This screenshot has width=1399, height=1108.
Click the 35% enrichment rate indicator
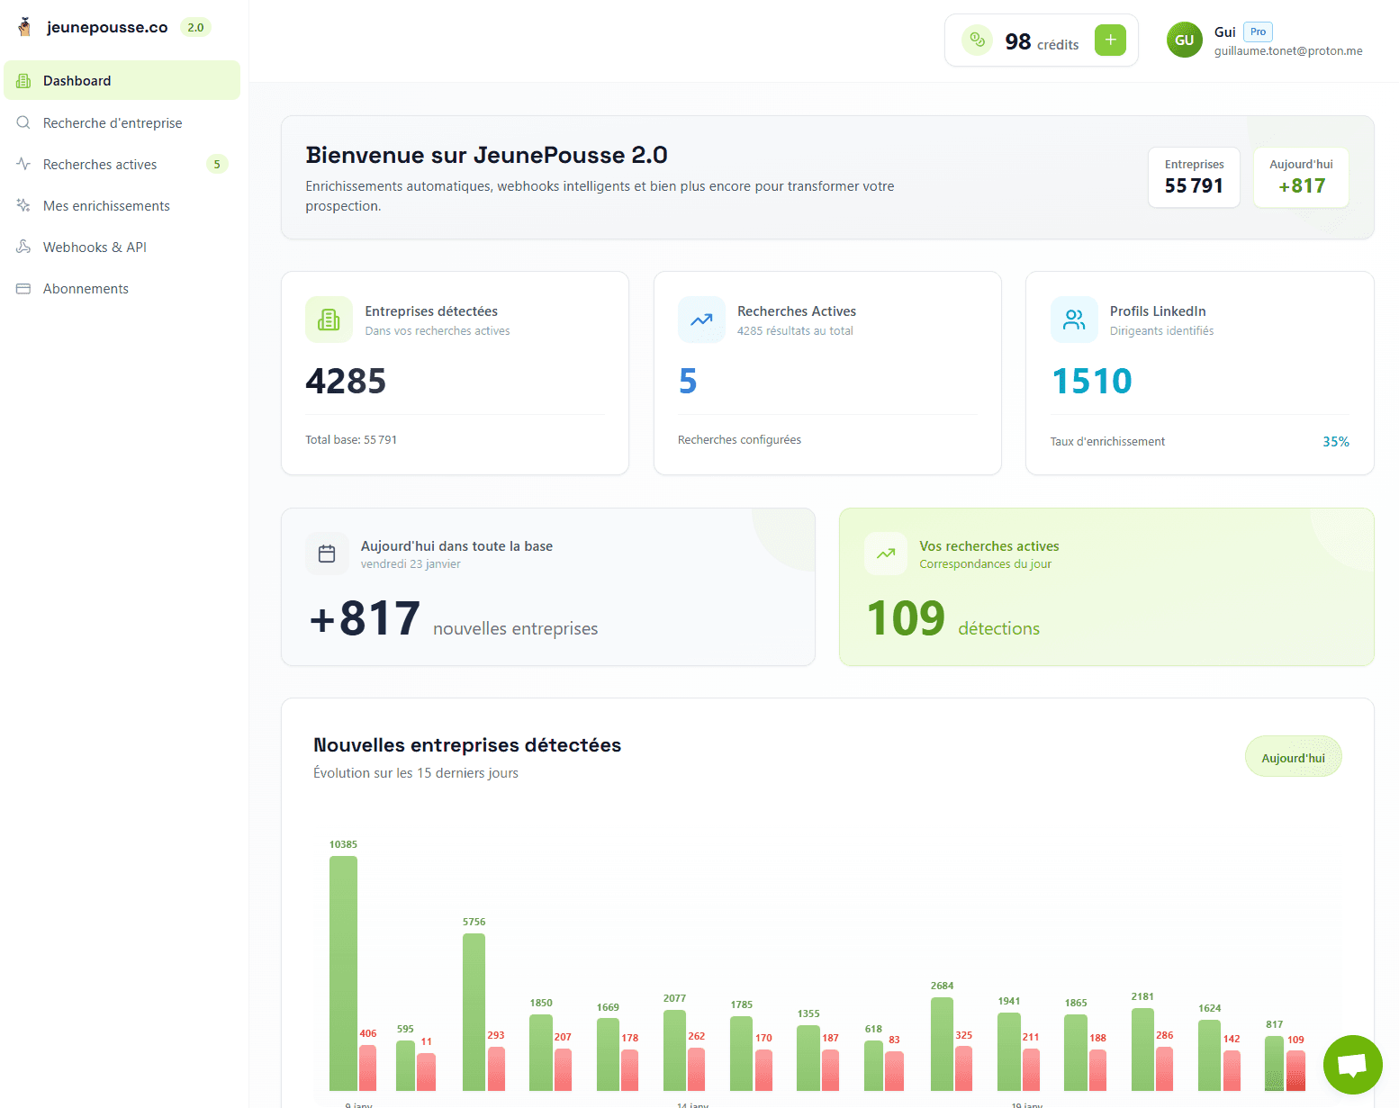point(1335,441)
